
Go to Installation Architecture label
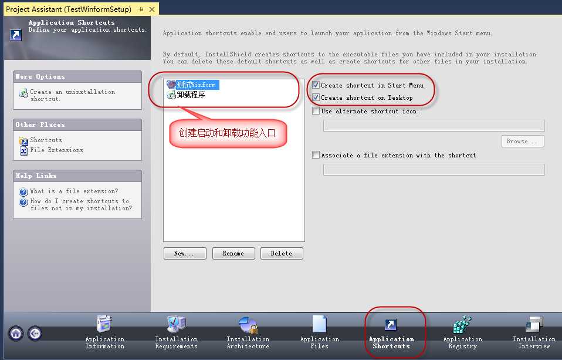click(x=248, y=343)
